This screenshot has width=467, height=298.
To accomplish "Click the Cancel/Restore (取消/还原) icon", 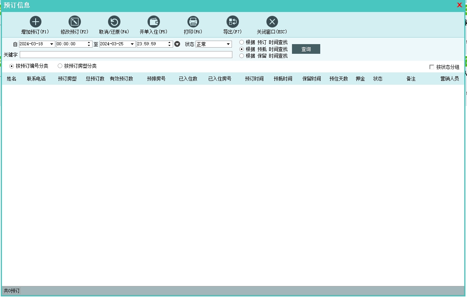I will coord(114,22).
